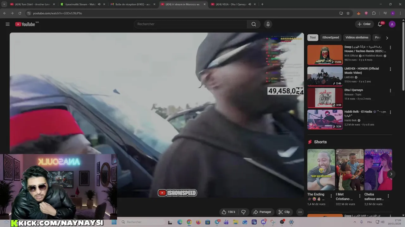The height and width of the screenshot is (227, 405).
Task: Open the install app icon in the address bar
Action: 341,13
